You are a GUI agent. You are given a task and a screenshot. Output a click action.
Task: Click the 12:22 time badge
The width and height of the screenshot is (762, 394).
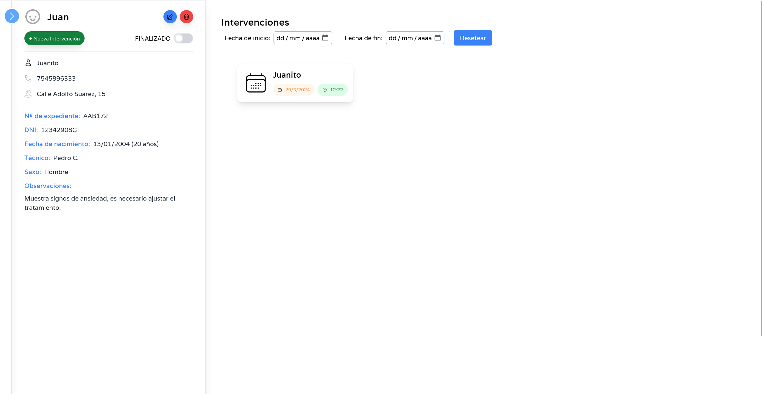(x=333, y=90)
